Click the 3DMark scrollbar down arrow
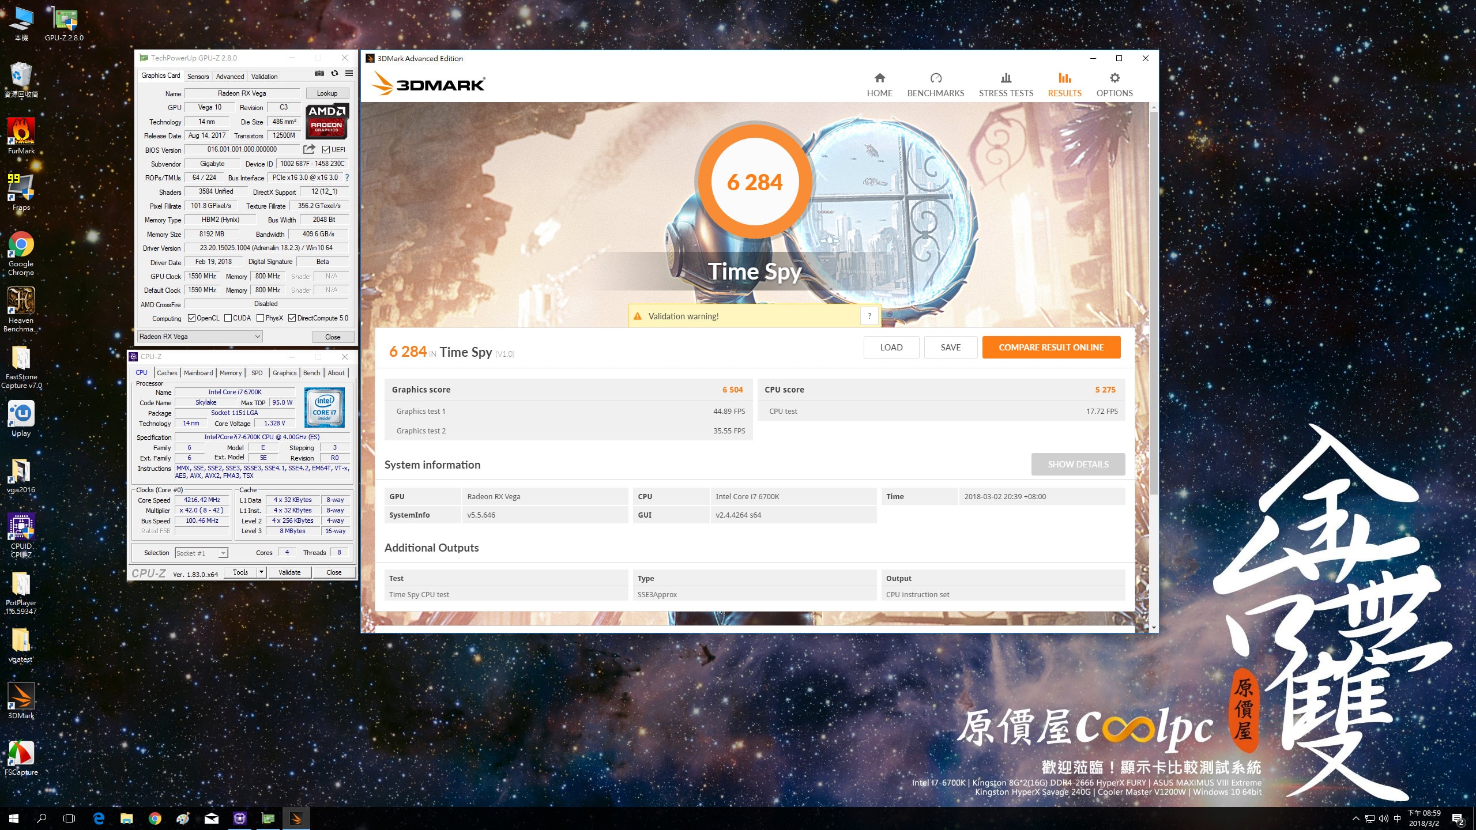This screenshot has width=1476, height=830. point(1153,628)
